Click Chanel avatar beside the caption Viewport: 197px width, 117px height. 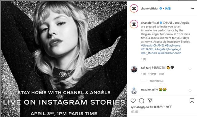click(134, 24)
